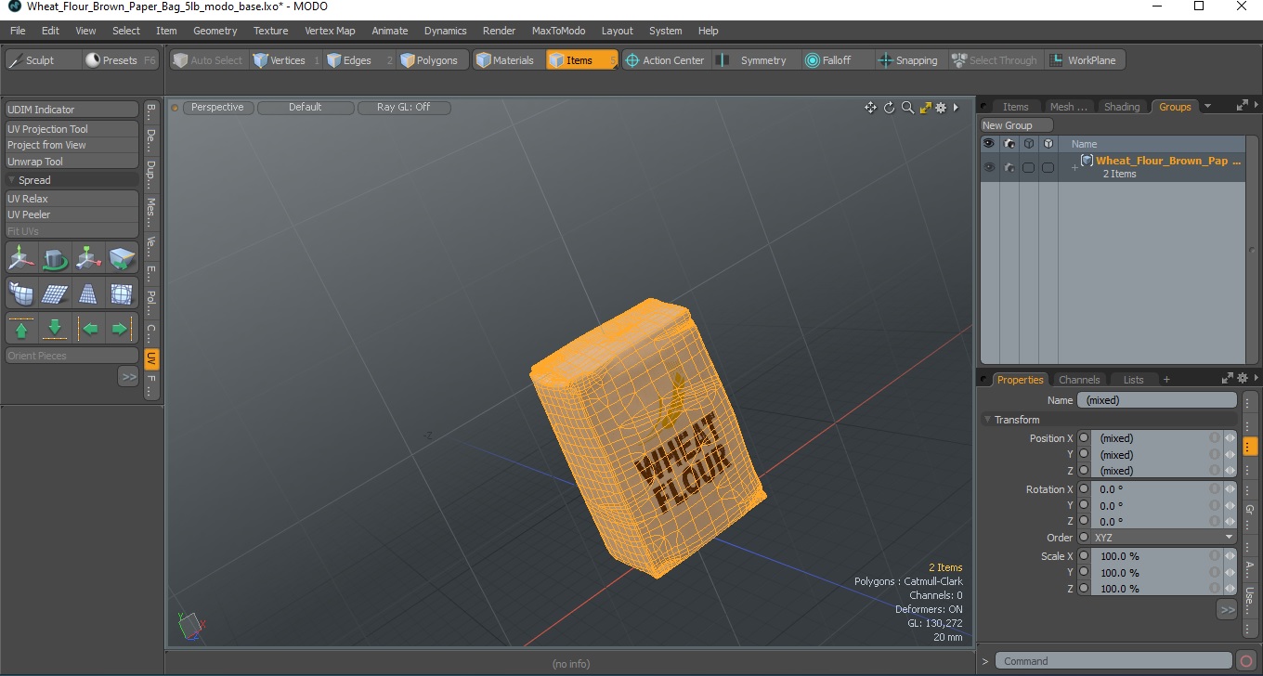Click the UV Peeler button

72,214
